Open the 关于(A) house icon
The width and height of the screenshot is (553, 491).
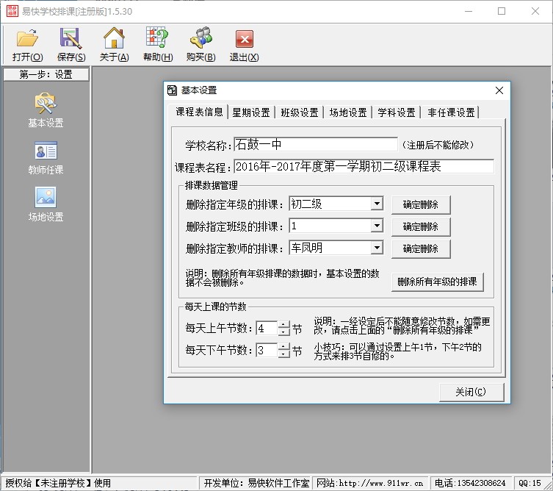(114, 45)
